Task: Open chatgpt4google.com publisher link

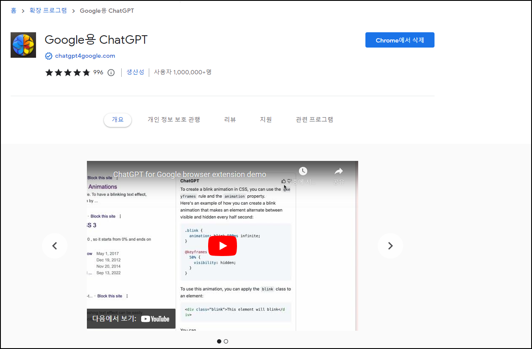Action: tap(85, 56)
